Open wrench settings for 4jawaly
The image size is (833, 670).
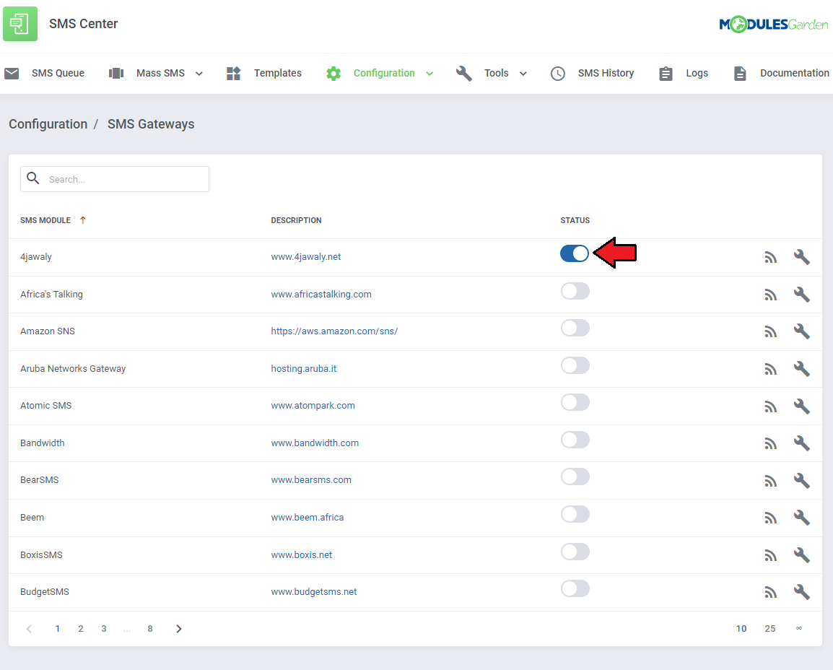(x=802, y=257)
